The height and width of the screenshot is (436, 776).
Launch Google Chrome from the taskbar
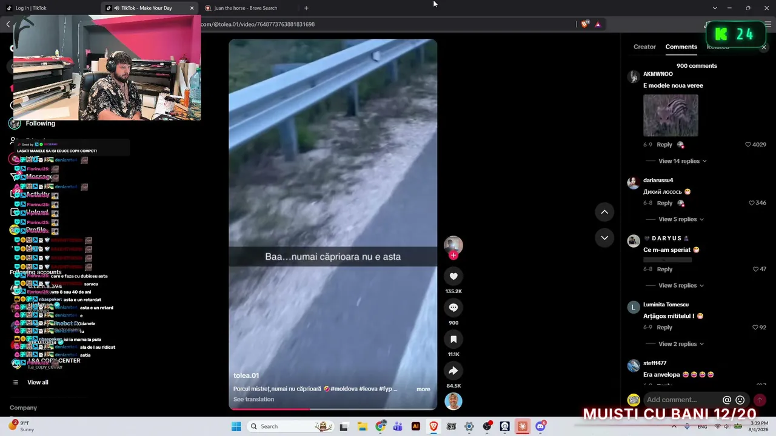click(380, 426)
